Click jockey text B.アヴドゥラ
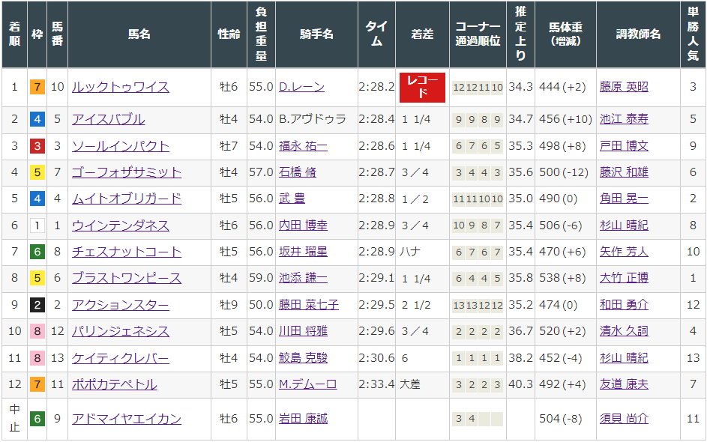 [x=313, y=119]
